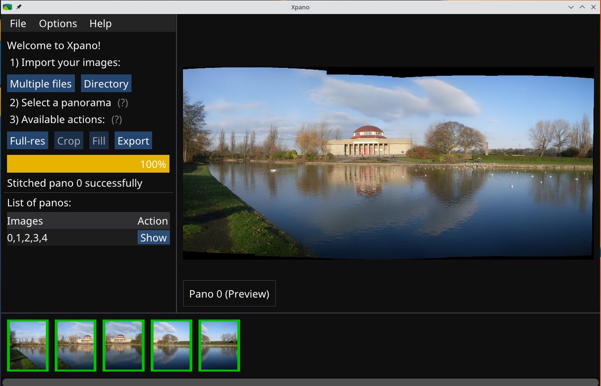Click the List of panos heading
The image size is (601, 386).
[x=39, y=203]
